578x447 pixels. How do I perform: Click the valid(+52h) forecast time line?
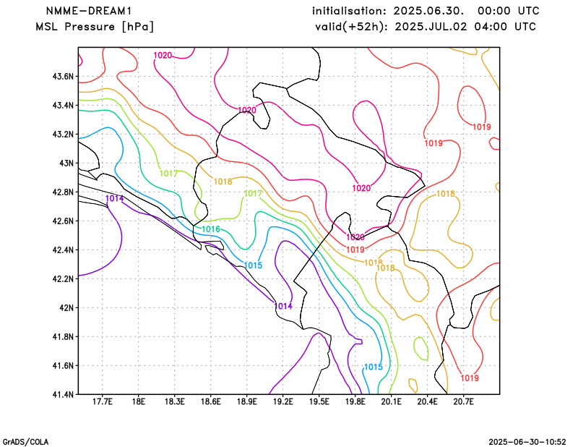point(426,27)
